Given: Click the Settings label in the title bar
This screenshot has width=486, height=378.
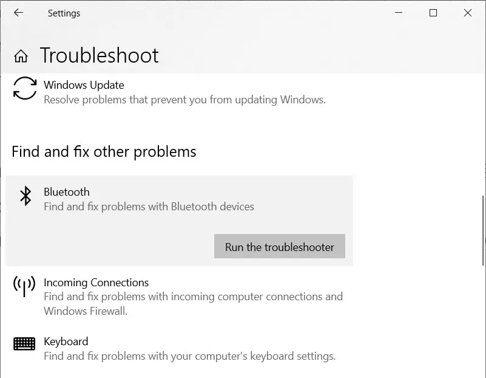Looking at the screenshot, I should tap(64, 13).
